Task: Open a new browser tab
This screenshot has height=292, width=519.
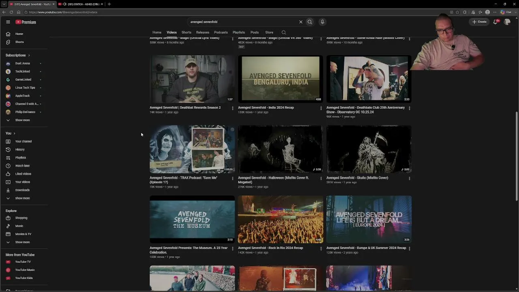Action: pyautogui.click(x=109, y=4)
